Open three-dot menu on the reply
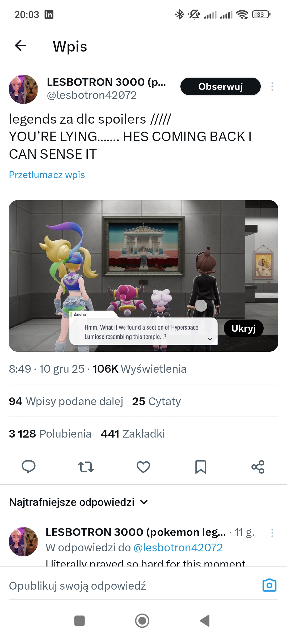The image size is (287, 638). coord(272,533)
